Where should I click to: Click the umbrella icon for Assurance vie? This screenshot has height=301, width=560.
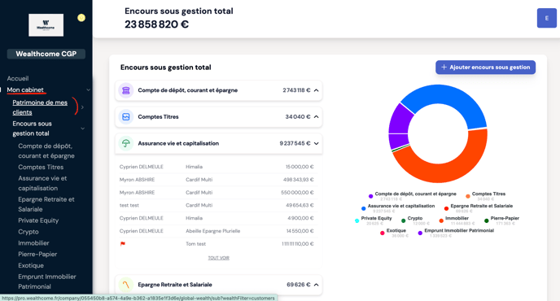(125, 143)
